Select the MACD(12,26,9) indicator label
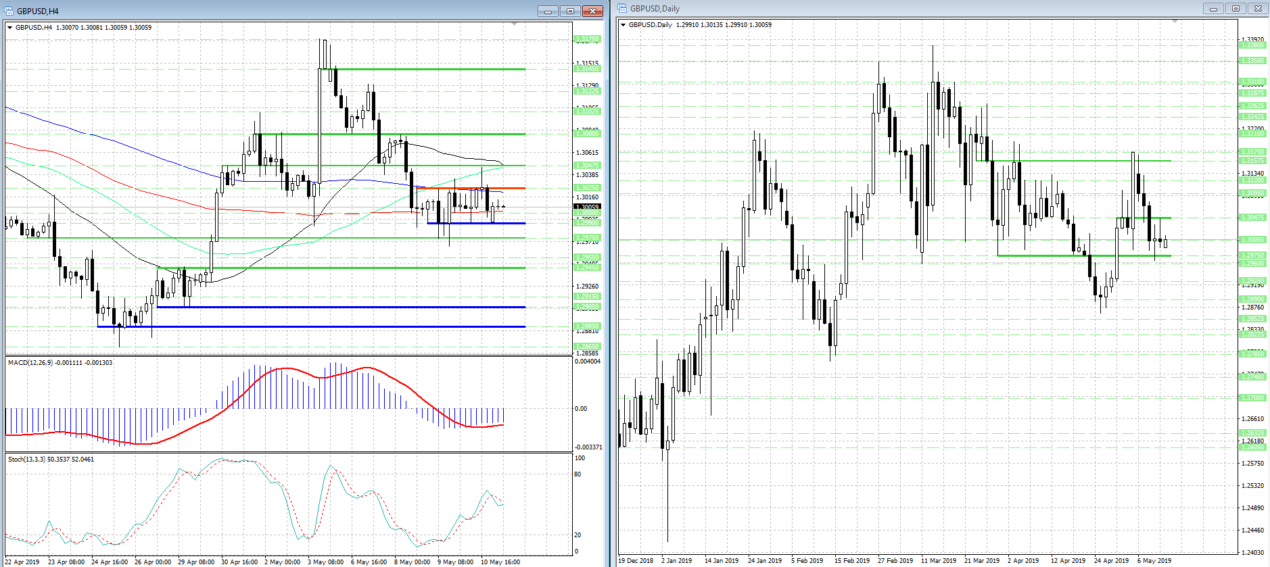This screenshot has width=1270, height=567. (x=60, y=363)
